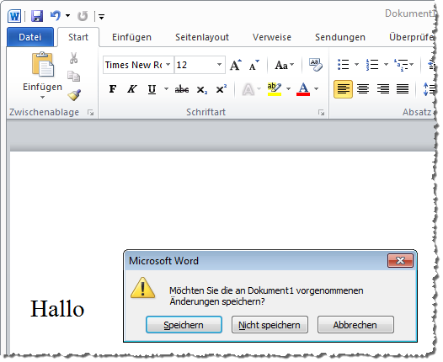Open the underline style dropdown arrow
Screen dimensions: 443x362
point(166,89)
